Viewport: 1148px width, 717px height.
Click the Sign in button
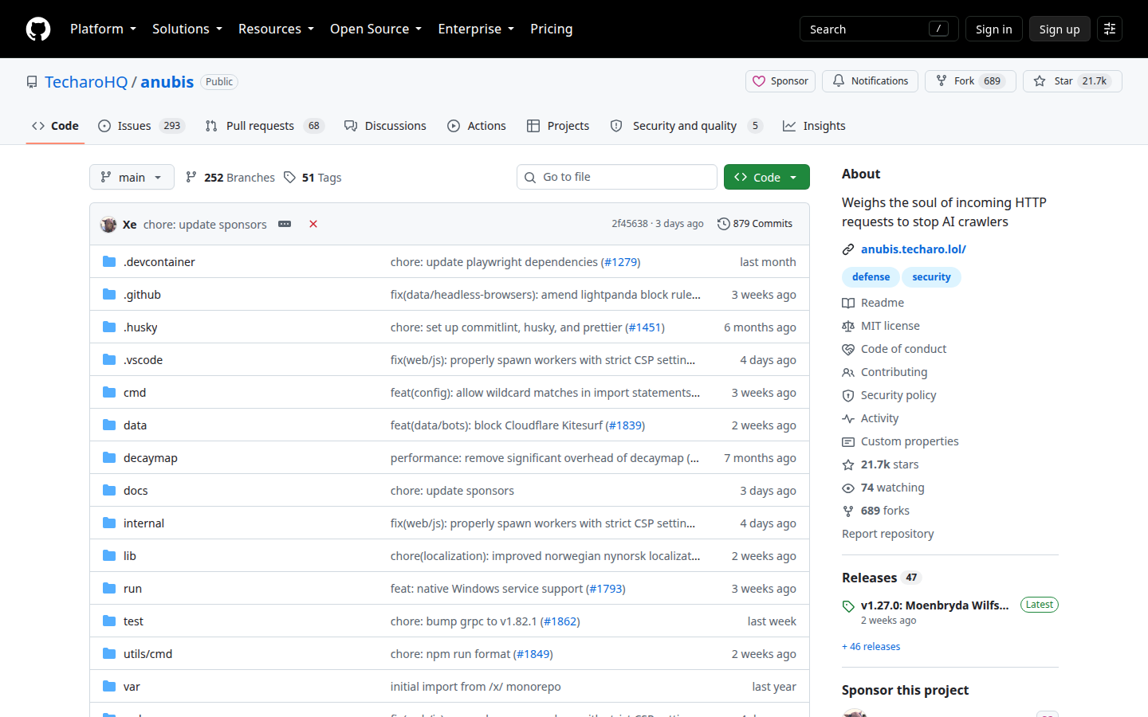click(x=993, y=29)
